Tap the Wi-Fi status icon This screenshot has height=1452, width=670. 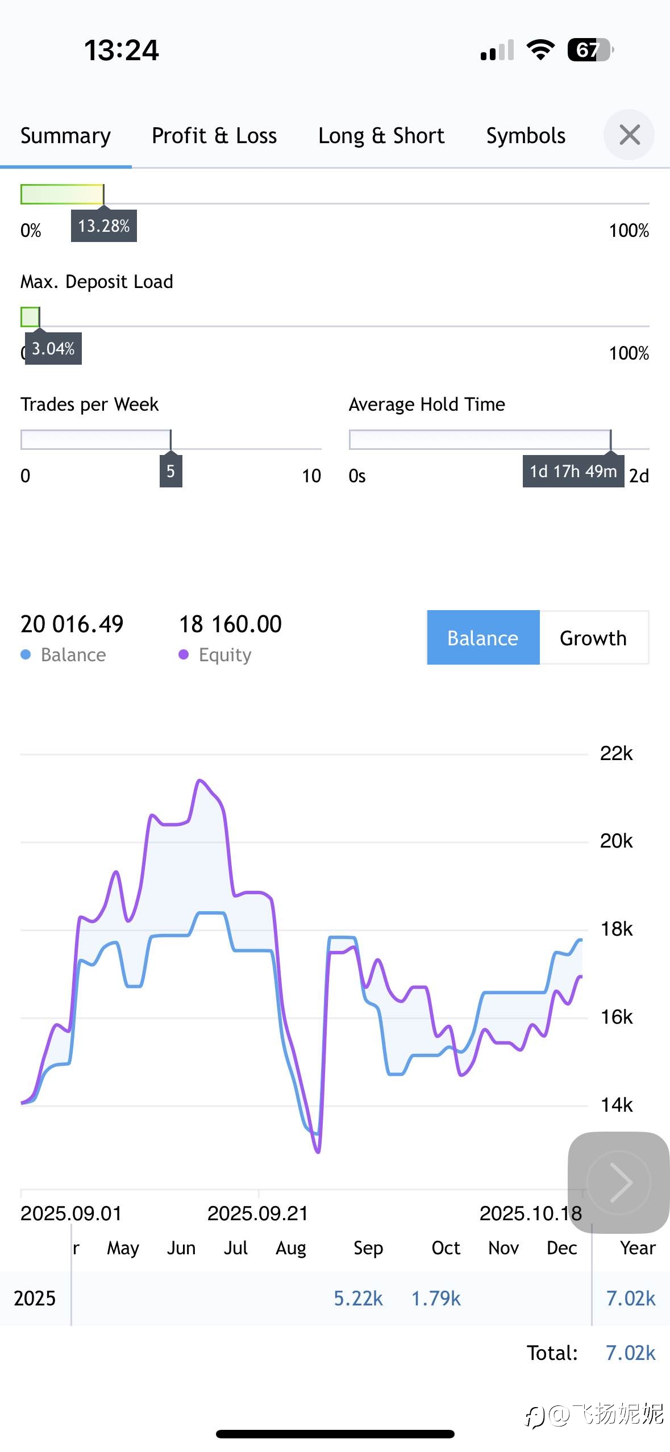[540, 50]
